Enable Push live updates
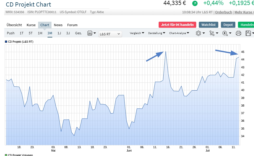The height and width of the screenshot is (156, 254). (11, 33)
